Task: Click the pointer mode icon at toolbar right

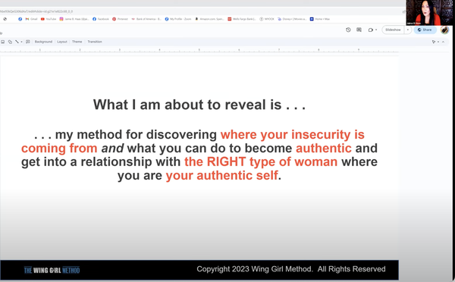Action: click(434, 42)
